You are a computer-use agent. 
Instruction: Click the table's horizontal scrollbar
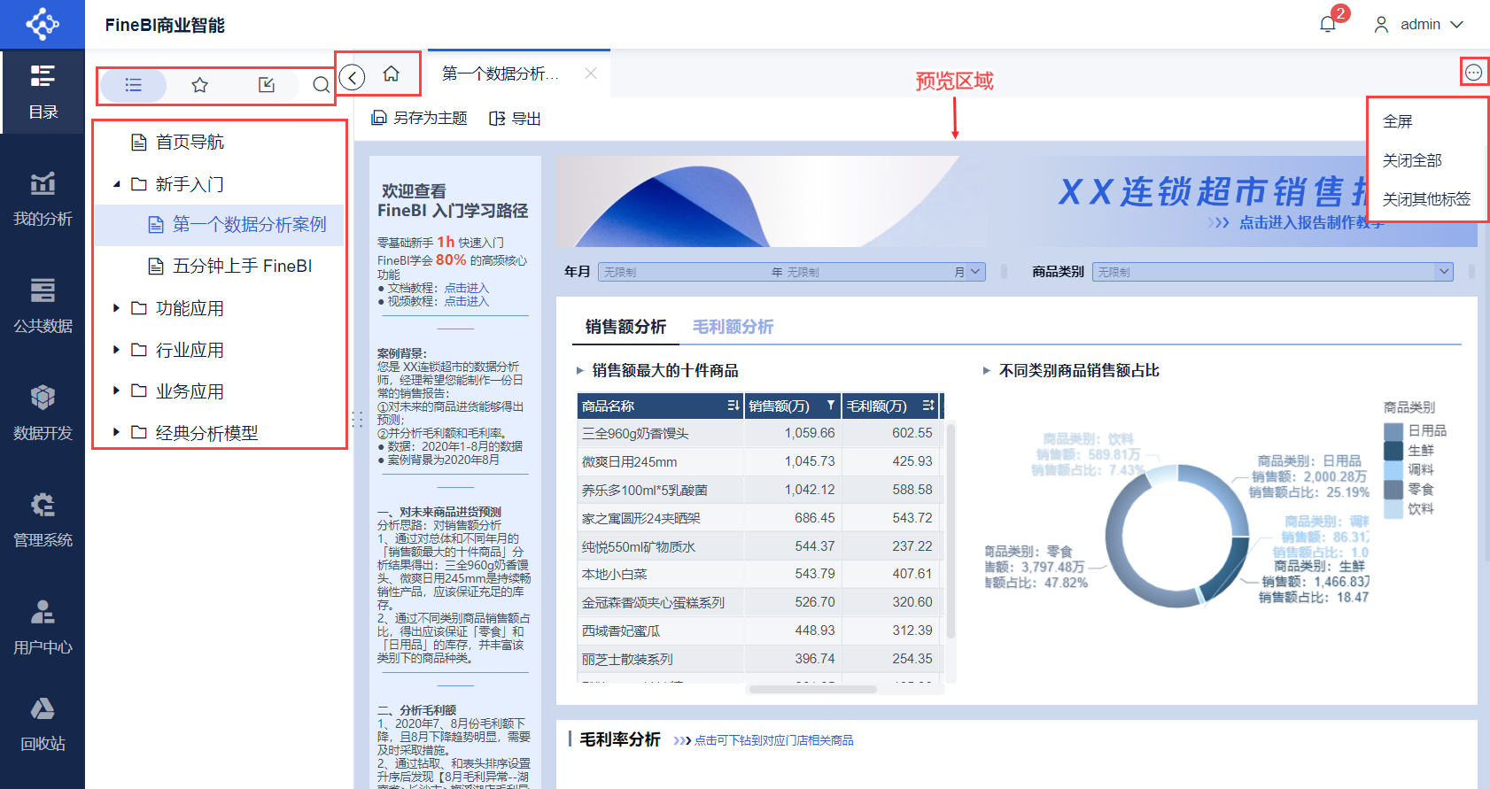(x=812, y=689)
